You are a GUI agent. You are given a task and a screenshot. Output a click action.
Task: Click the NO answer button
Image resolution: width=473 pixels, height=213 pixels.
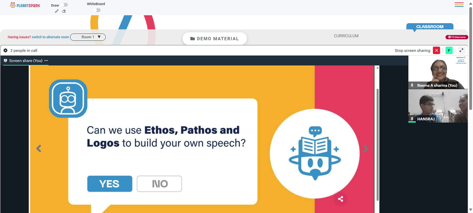[159, 184]
